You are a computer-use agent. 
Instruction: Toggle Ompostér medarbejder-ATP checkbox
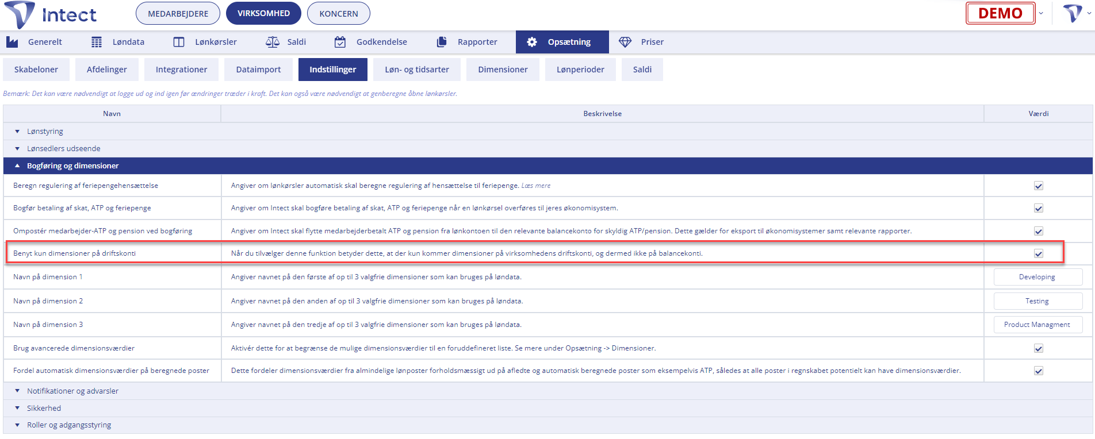pyautogui.click(x=1039, y=231)
